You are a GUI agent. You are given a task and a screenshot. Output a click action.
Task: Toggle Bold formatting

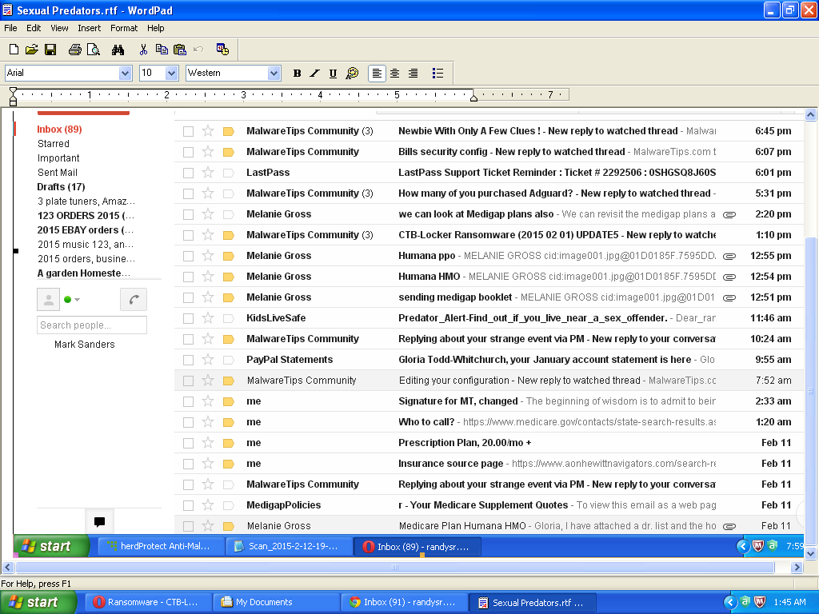297,74
